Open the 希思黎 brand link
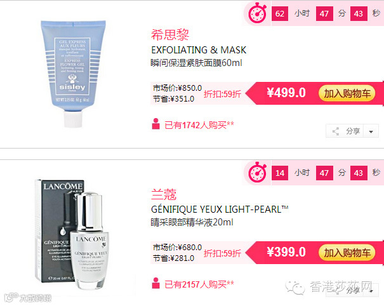Viewport: 384px width, 306px height. click(170, 34)
